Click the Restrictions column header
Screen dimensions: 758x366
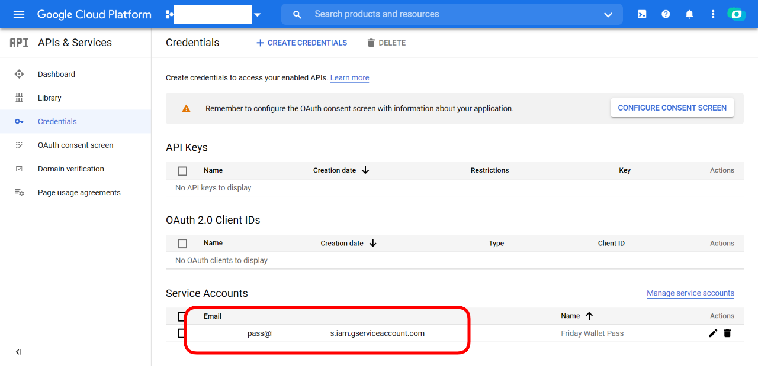[490, 170]
